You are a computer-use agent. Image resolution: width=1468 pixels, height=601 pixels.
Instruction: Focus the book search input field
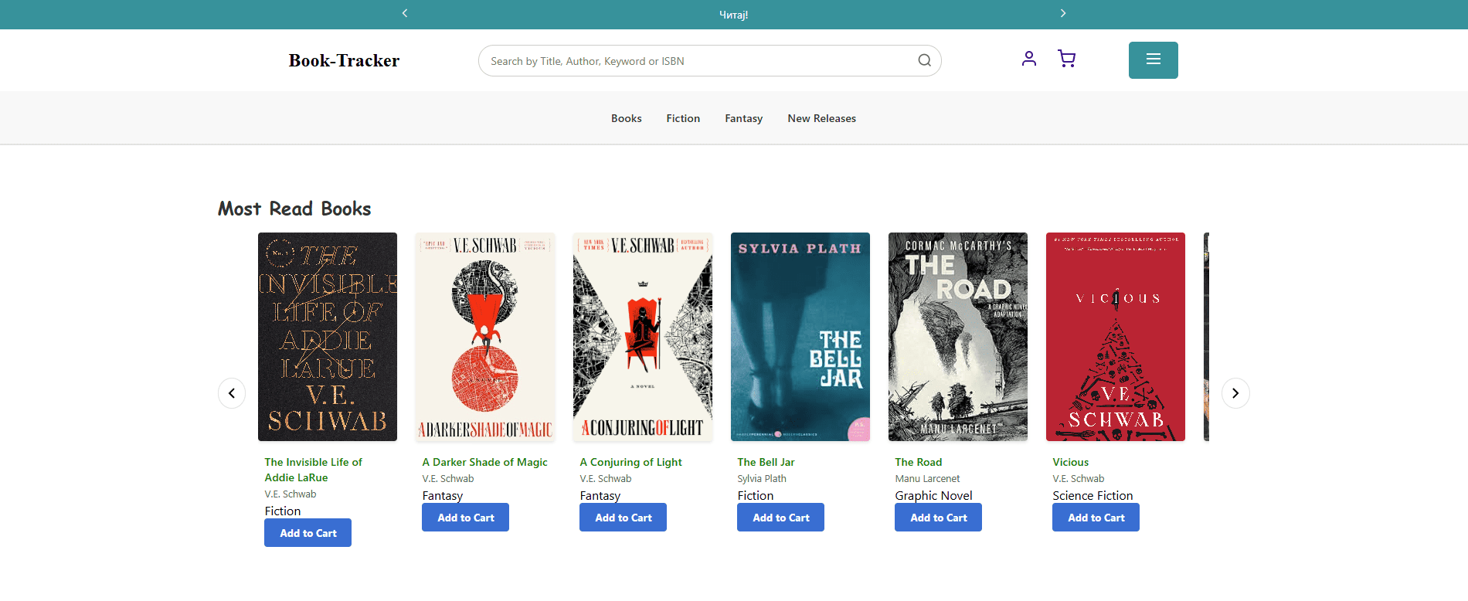695,61
